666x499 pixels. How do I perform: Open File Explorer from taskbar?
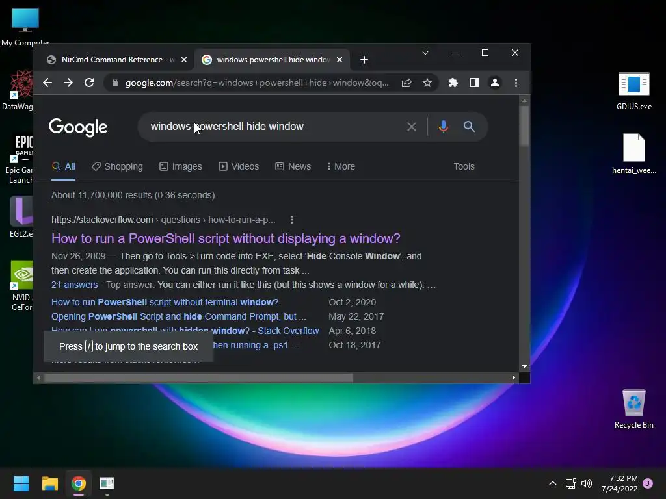coord(49,483)
